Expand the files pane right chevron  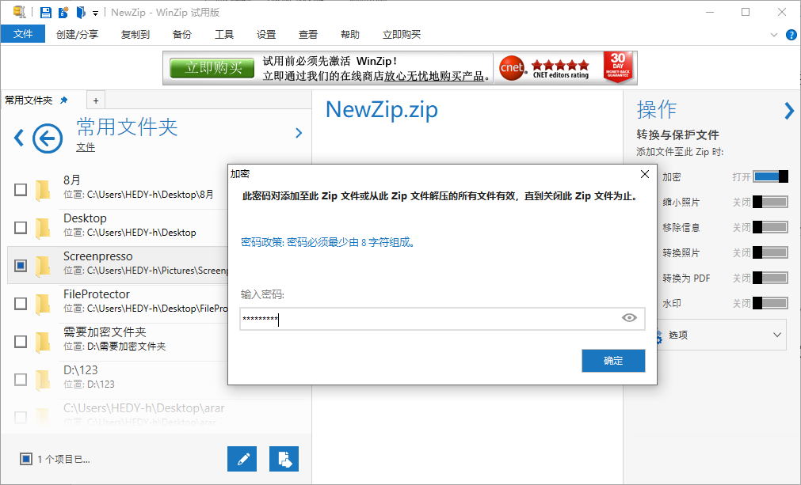[299, 133]
